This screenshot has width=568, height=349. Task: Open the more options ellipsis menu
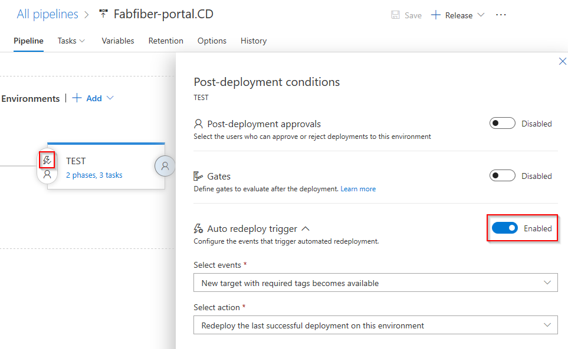501,15
